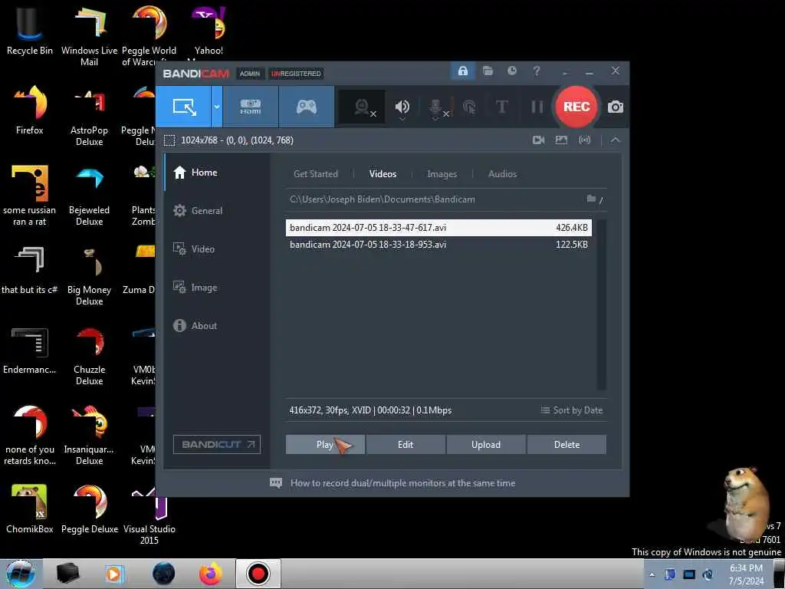Collapse the panel with the up chevron
785x589 pixels.
[x=616, y=140]
